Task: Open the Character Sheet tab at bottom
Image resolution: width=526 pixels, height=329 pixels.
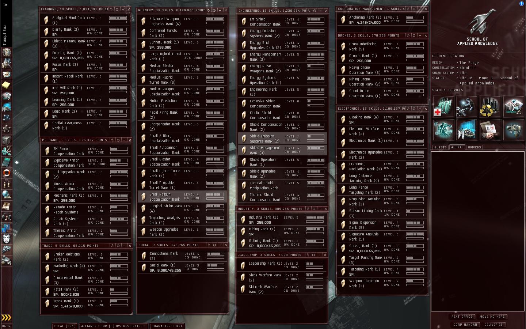Action: coord(167,326)
